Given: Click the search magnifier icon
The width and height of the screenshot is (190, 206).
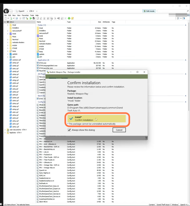Looking at the screenshot, I should coord(188,11).
